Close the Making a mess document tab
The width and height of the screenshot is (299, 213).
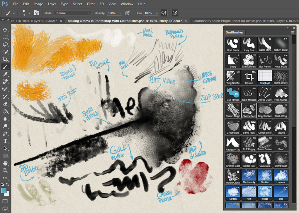[x=186, y=21]
